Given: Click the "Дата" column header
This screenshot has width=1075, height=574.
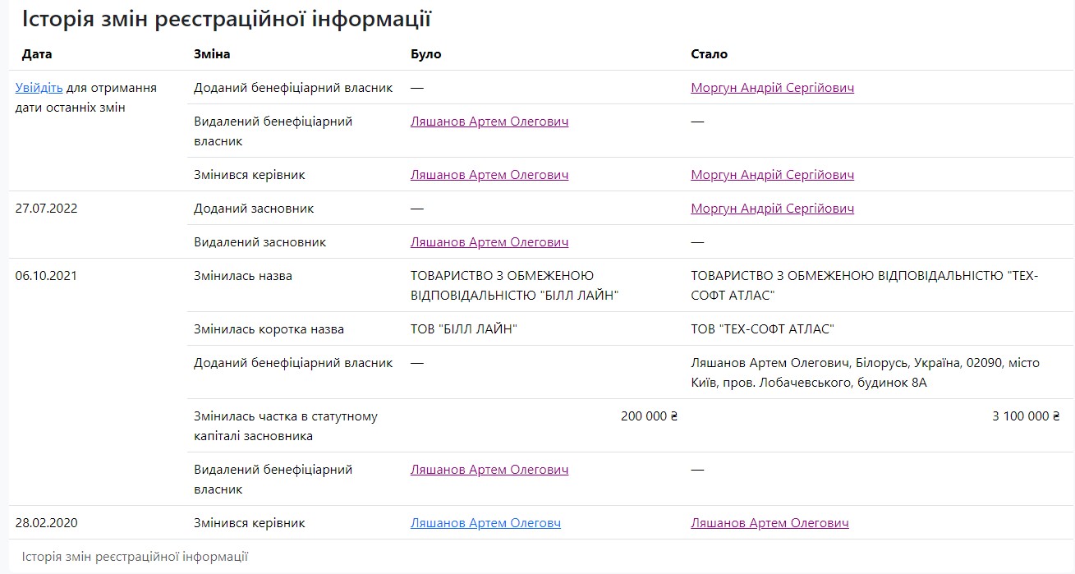Looking at the screenshot, I should tap(37, 54).
